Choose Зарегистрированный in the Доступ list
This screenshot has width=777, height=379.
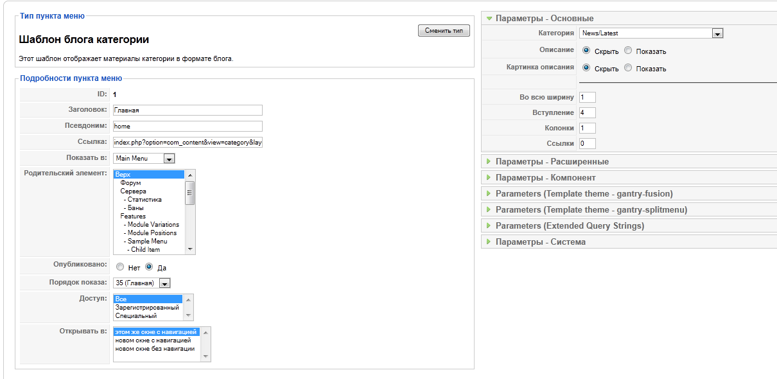(x=147, y=307)
